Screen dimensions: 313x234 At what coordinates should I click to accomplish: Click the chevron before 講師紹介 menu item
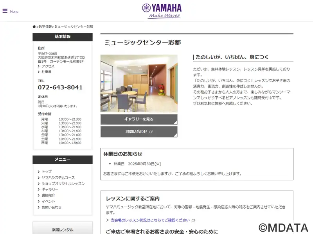(39, 196)
